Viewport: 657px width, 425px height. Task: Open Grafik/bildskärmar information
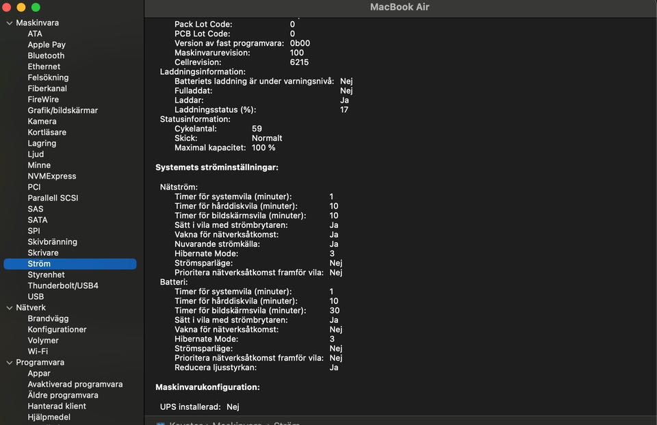coord(63,110)
